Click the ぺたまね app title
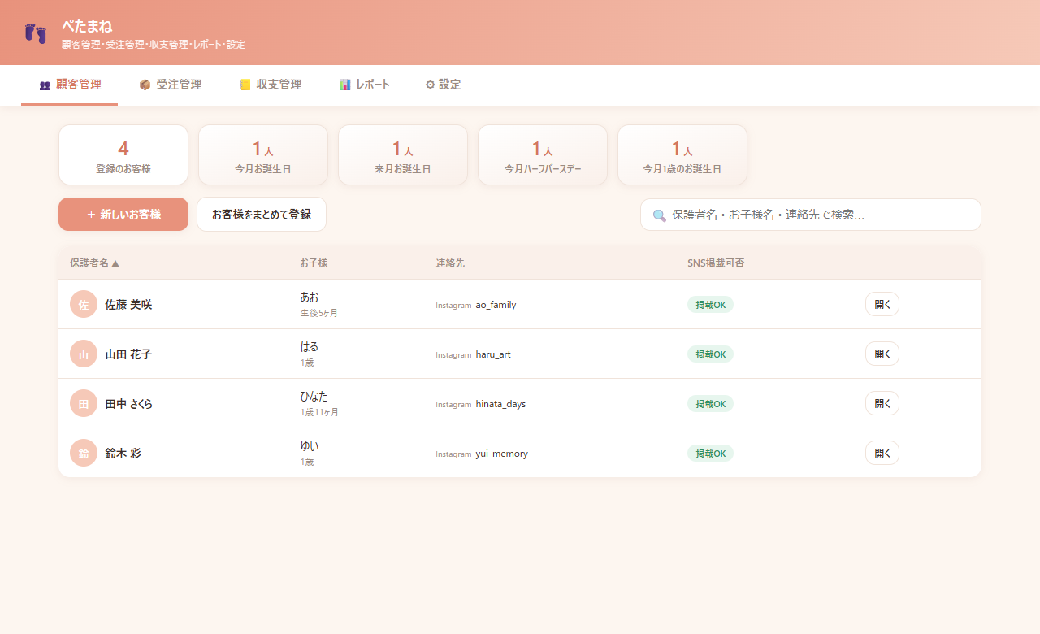This screenshot has width=1040, height=634. 87,25
